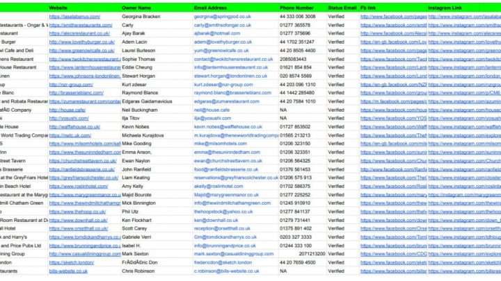Click phone number cell 2085083443
The height and width of the screenshot is (281, 501).
pyautogui.click(x=293, y=59)
